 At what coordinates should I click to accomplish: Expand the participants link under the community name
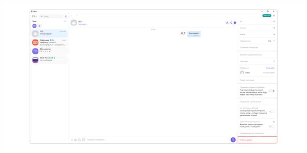click(83, 24)
